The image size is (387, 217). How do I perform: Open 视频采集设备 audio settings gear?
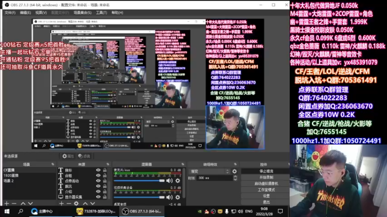(178, 197)
